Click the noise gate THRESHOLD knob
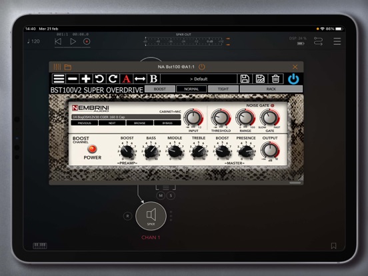Screen dimensions: 368x276 pyautogui.click(x=221, y=117)
